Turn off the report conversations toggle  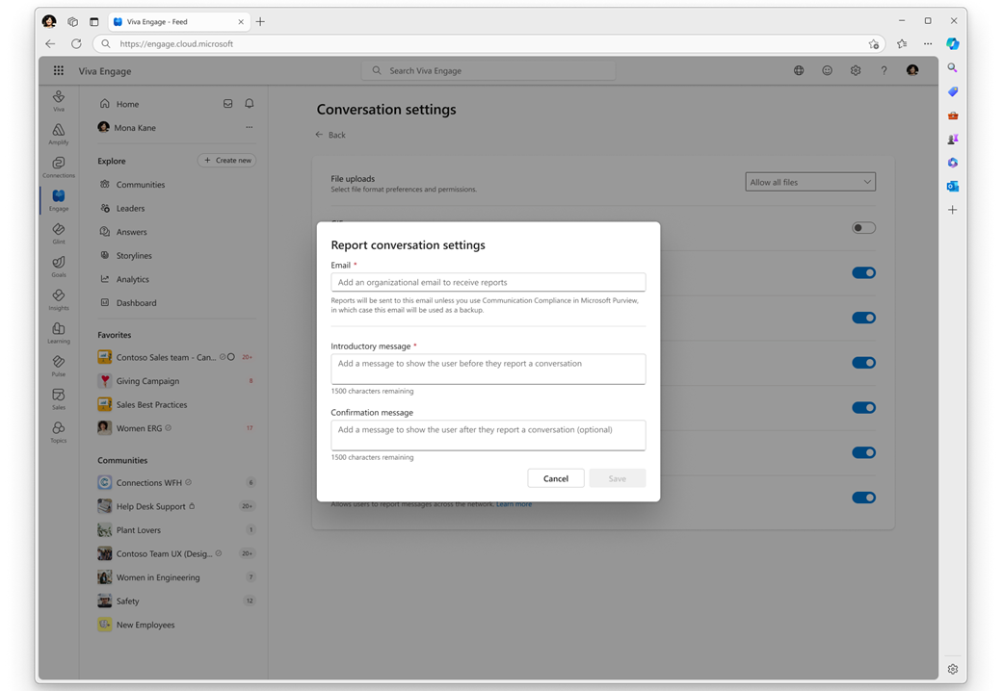point(863,498)
